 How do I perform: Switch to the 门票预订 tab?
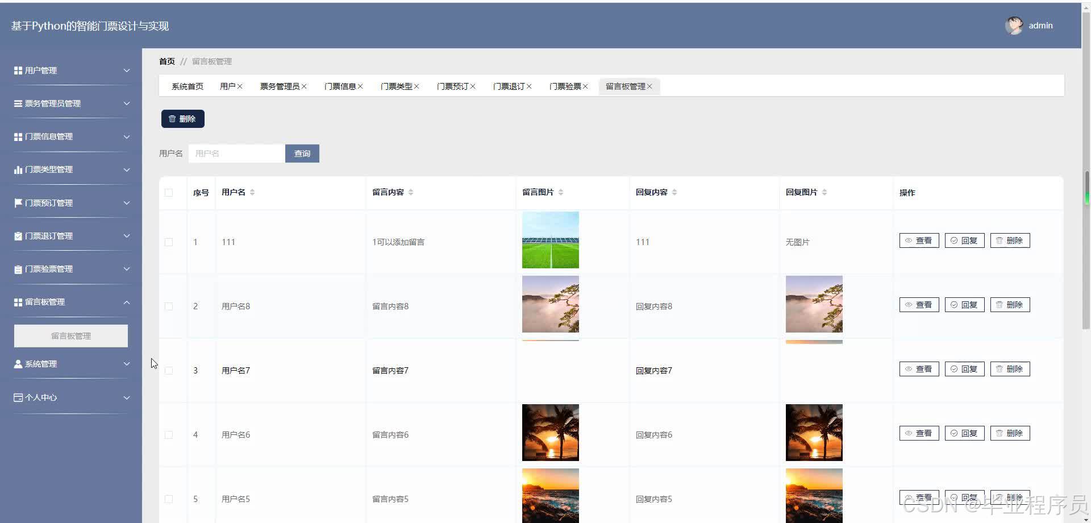(x=452, y=86)
